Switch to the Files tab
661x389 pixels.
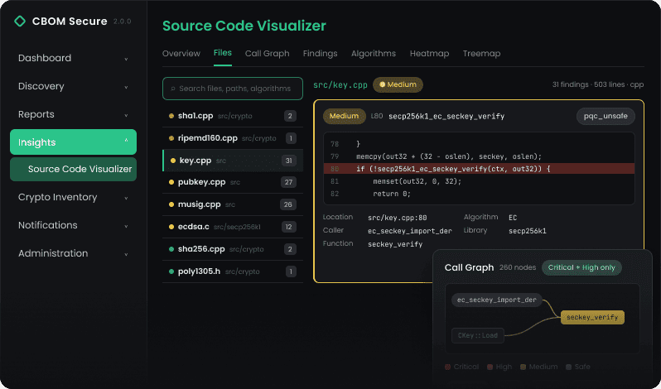tap(223, 53)
